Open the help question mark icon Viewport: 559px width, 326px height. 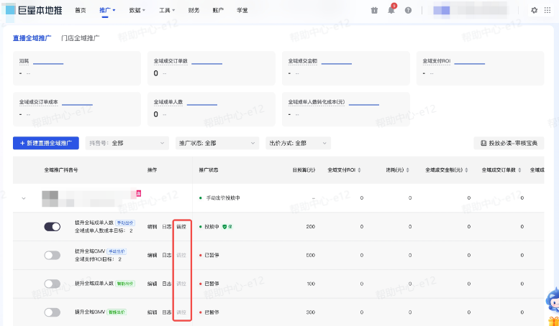coord(408,10)
